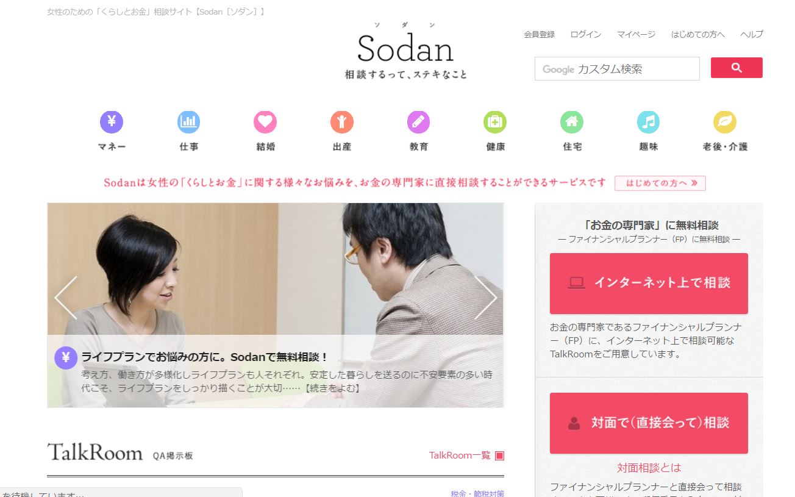795x497 pixels.
Task: Open the マネー yen category icon
Action: (112, 123)
